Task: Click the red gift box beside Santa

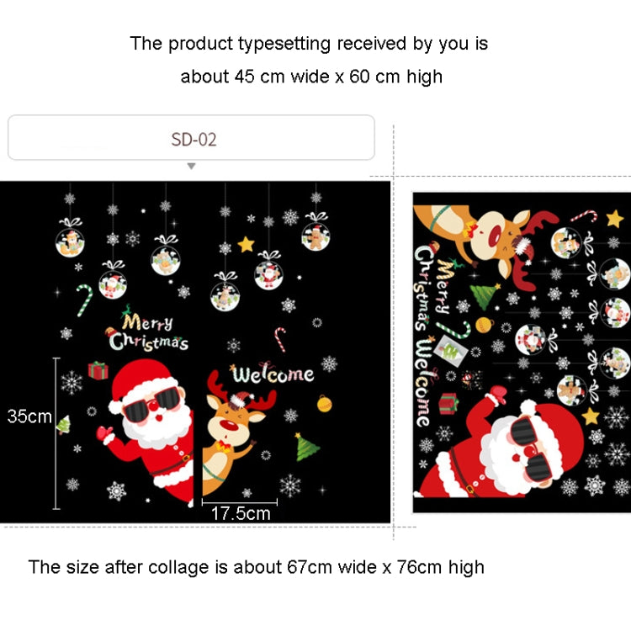Action: pyautogui.click(x=98, y=370)
